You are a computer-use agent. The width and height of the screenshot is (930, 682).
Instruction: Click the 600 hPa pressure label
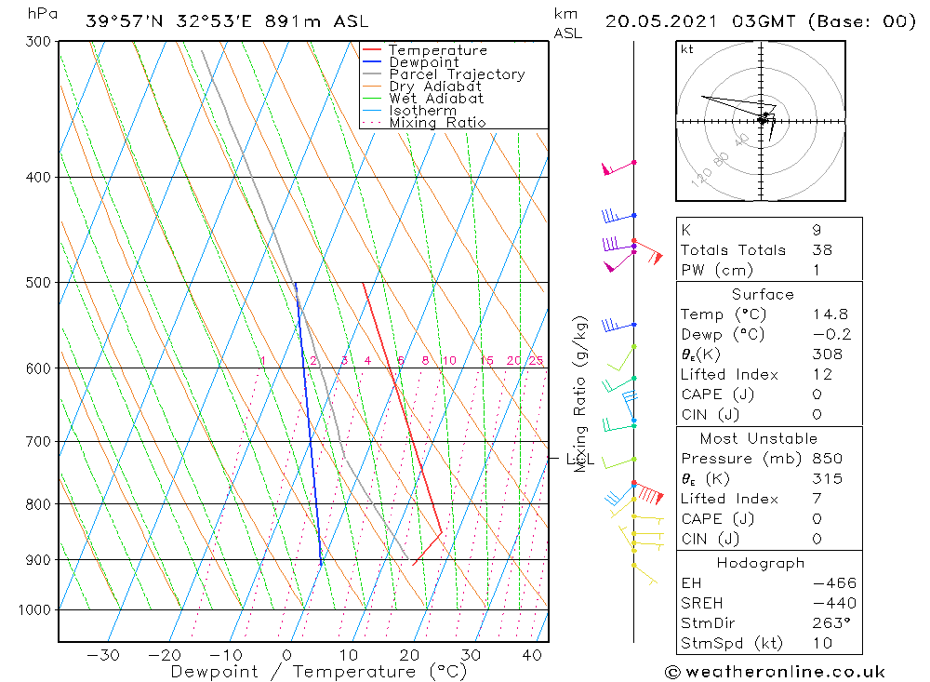tap(39, 368)
